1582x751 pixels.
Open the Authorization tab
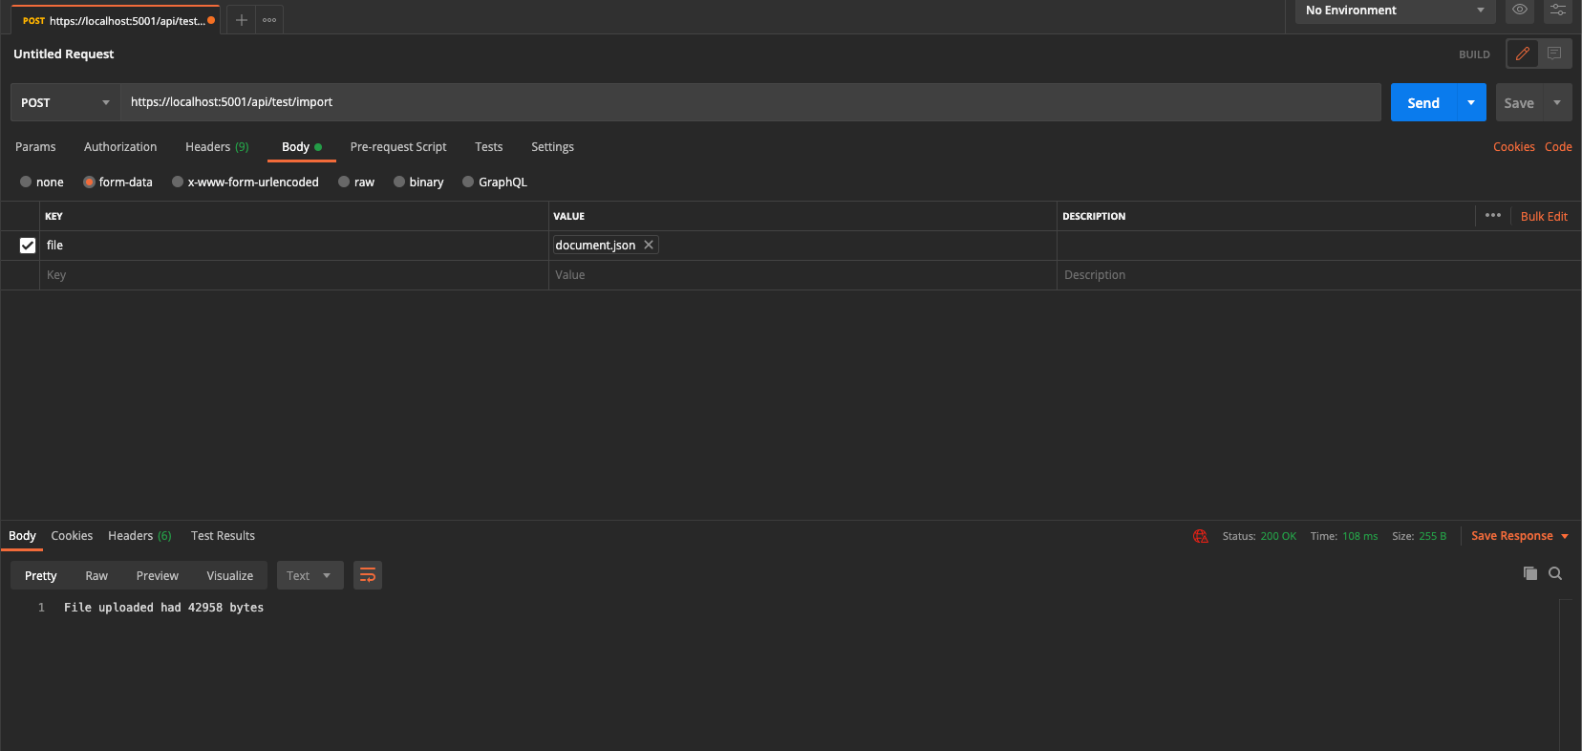[120, 146]
